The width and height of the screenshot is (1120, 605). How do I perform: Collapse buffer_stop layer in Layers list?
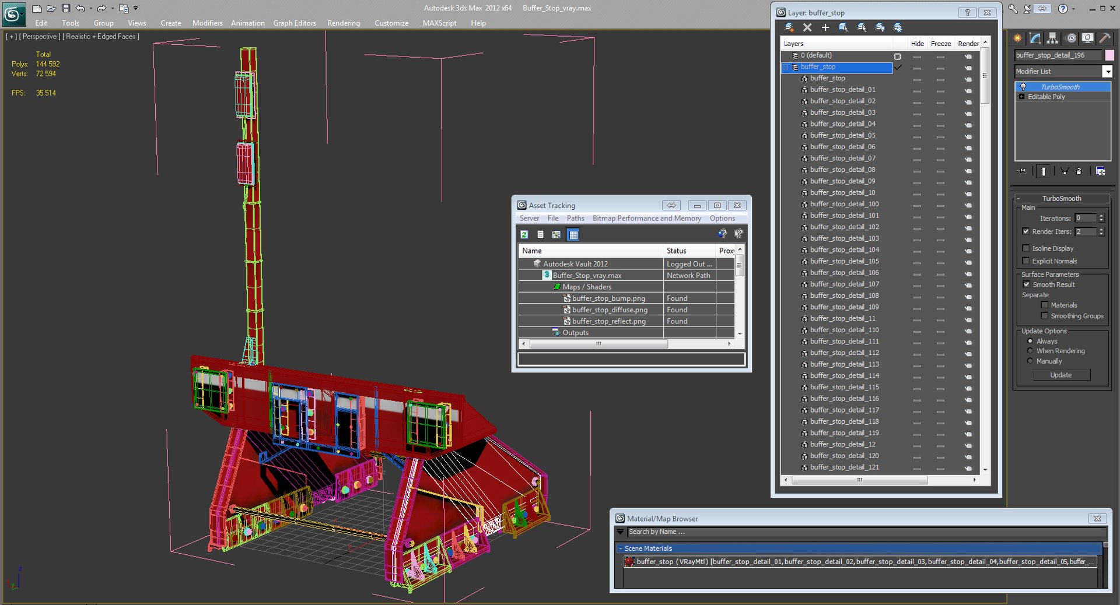tap(786, 67)
